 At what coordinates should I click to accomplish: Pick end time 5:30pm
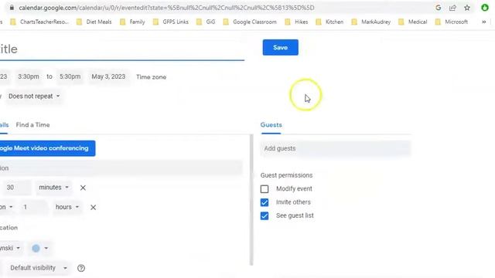pos(70,76)
